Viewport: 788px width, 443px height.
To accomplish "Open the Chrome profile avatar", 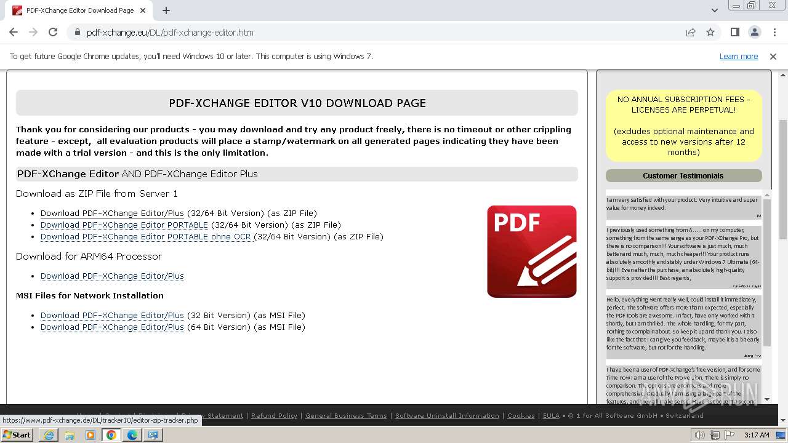I will coord(754,32).
